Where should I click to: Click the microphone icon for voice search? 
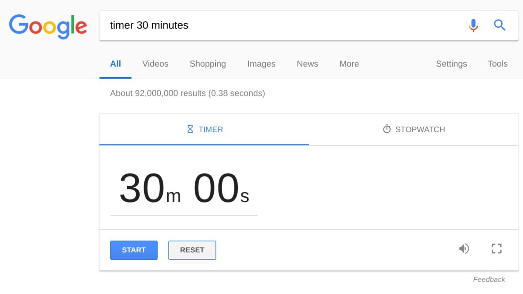click(473, 25)
